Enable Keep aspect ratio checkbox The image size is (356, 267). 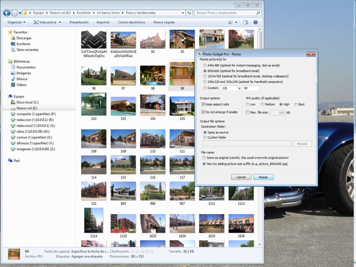[x=203, y=104]
